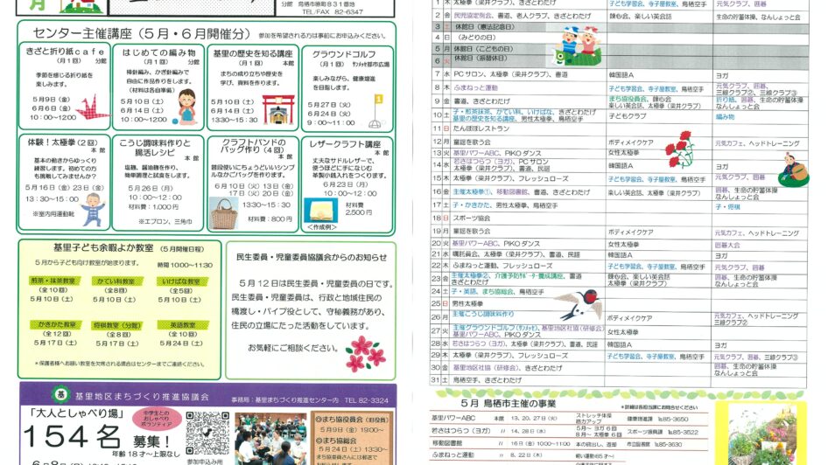Click the 体験！太極拳 course title
828x465 pixels.
point(62,142)
